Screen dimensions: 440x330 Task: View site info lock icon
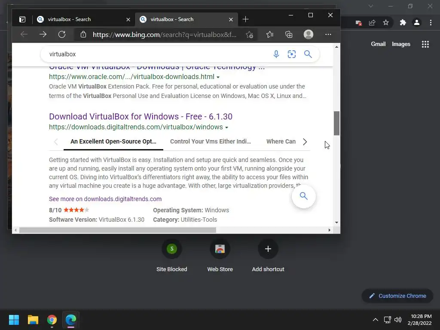(83, 34)
